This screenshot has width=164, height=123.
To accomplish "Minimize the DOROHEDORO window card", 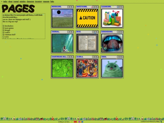I will point(118,32).
